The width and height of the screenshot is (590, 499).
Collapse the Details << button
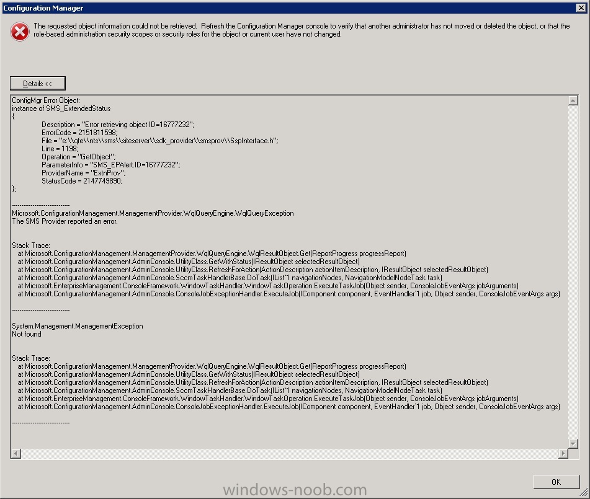pos(38,84)
